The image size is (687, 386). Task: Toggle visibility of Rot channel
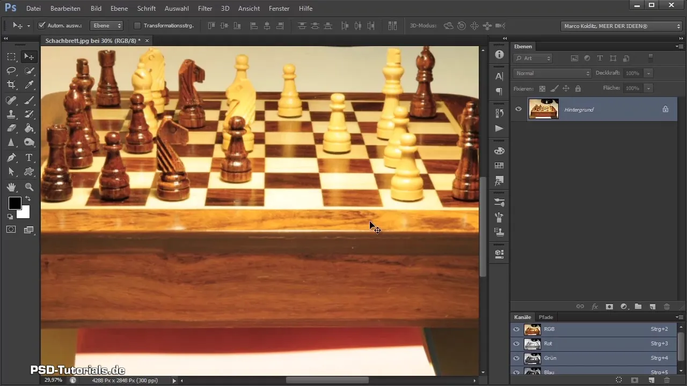click(x=517, y=344)
